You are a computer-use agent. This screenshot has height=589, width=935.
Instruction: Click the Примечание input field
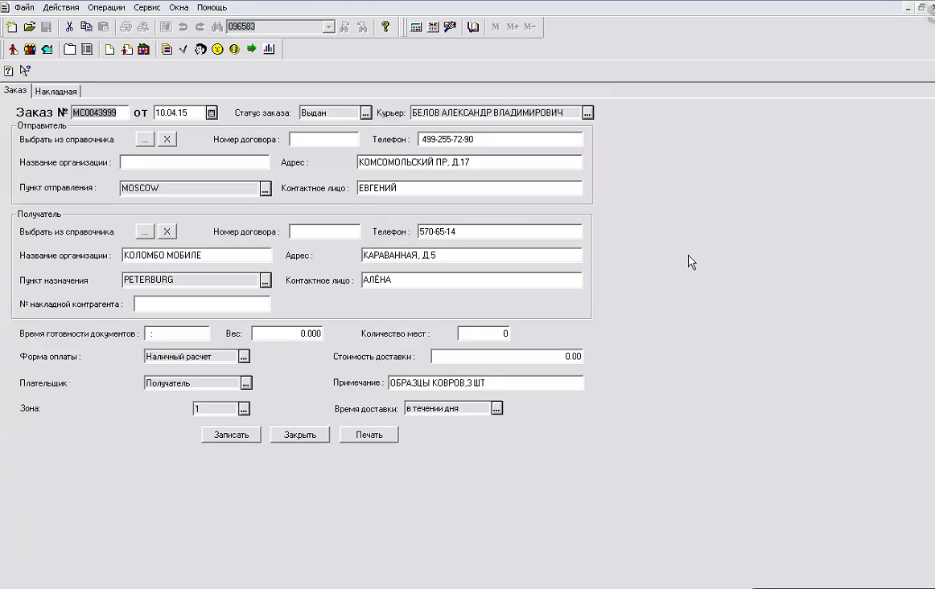(x=485, y=383)
